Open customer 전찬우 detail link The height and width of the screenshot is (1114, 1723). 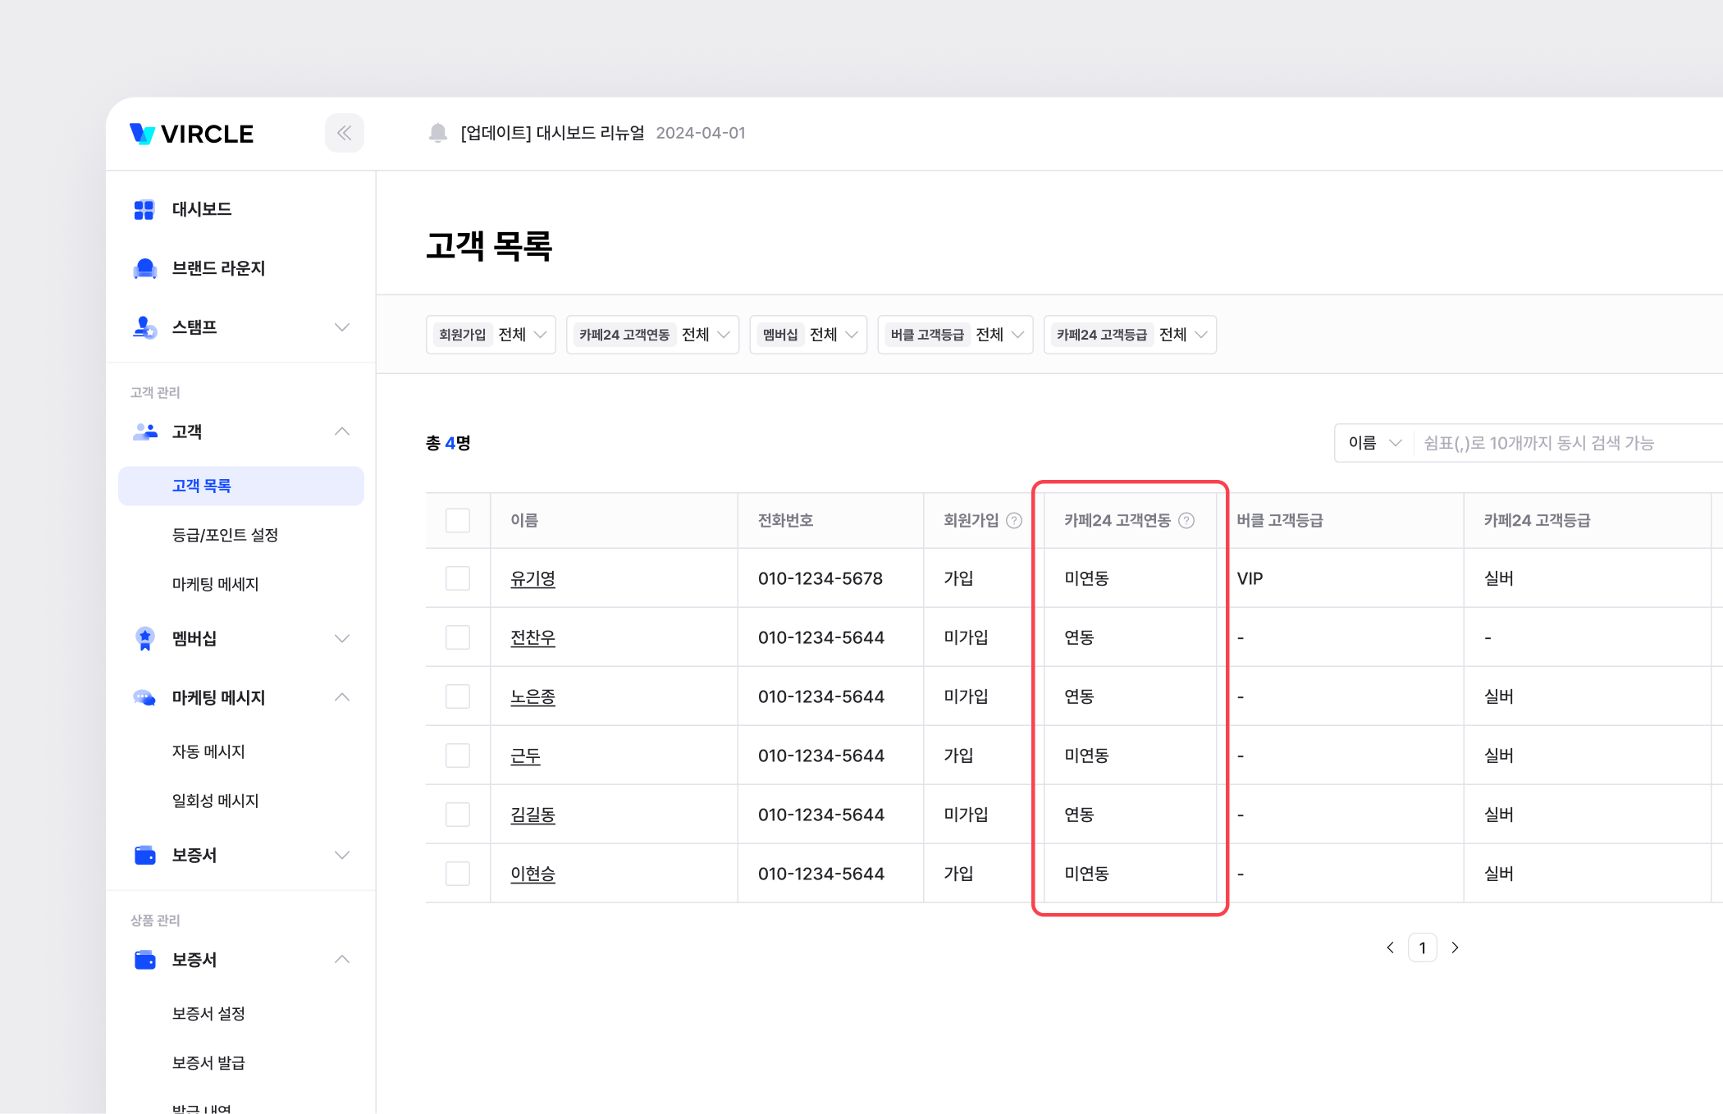coord(532,637)
